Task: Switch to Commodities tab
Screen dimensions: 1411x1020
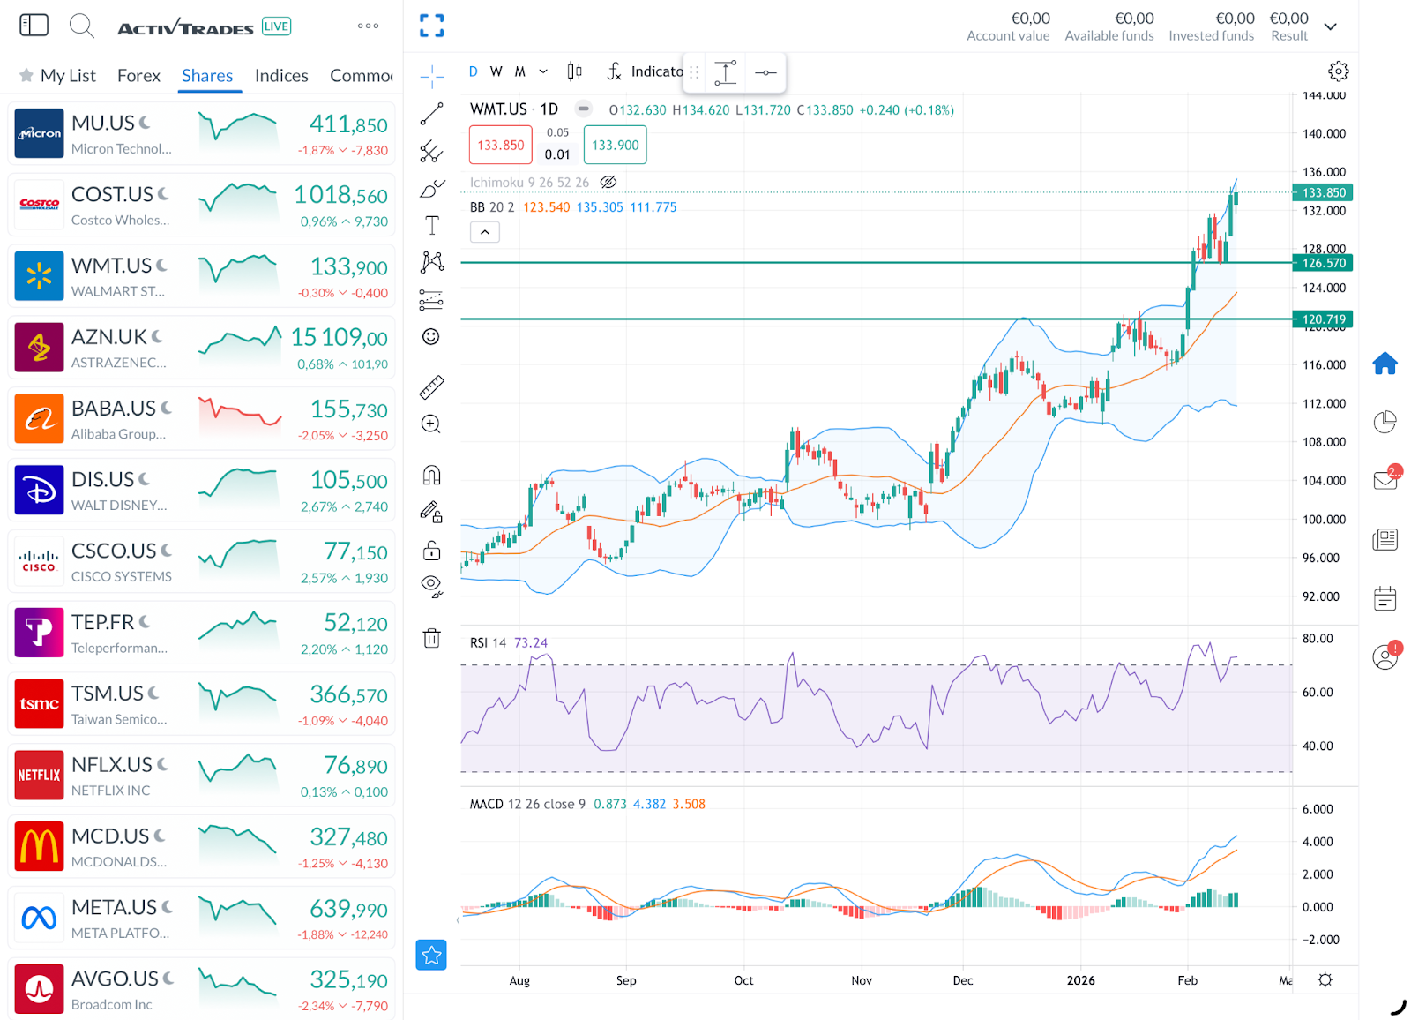Action: click(x=362, y=76)
